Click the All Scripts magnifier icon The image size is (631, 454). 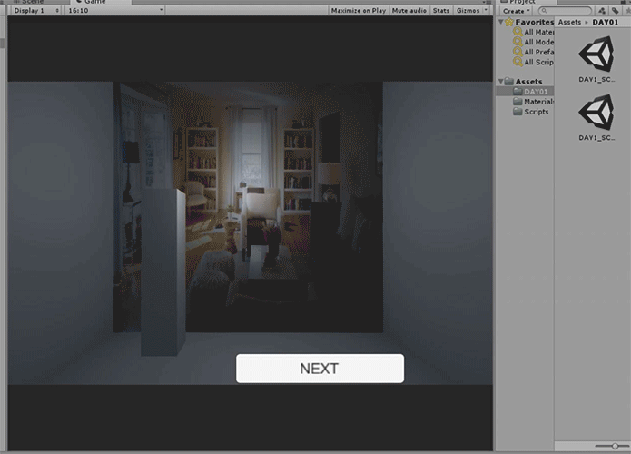(518, 62)
